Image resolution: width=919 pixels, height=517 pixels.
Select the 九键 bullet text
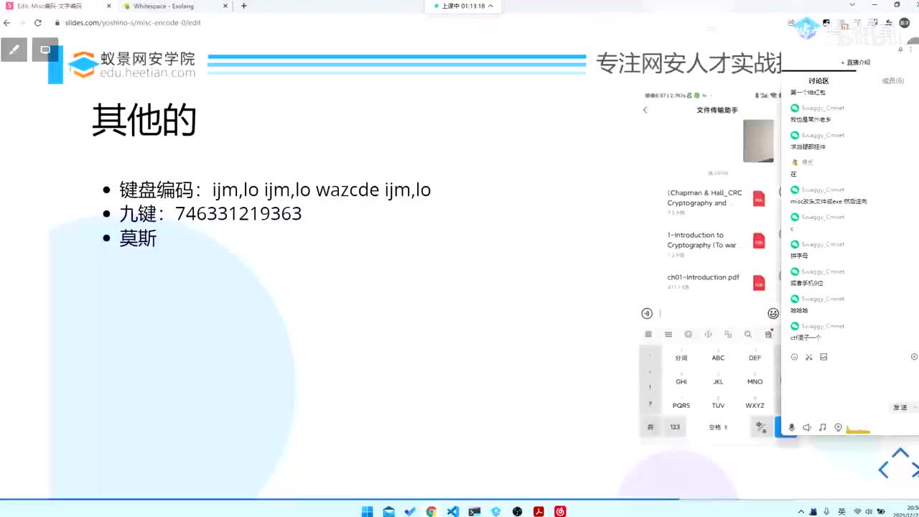tap(210, 213)
